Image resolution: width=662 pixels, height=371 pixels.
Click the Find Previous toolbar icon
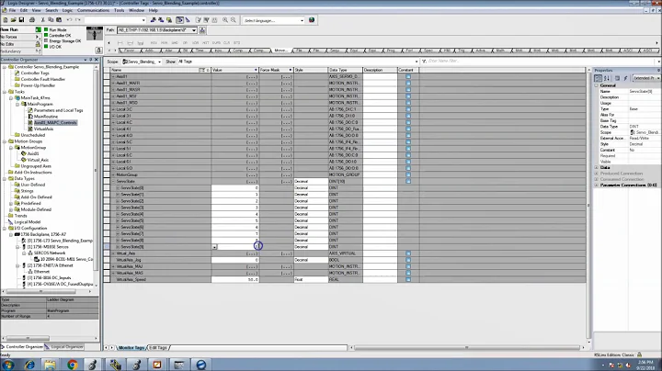(x=154, y=20)
